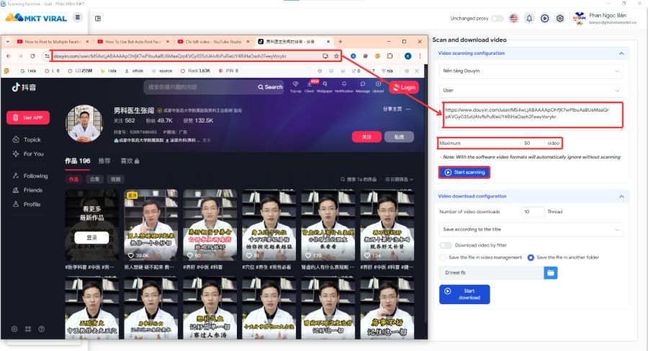
Task: Open the Chrome three-dot menu
Action: pyautogui.click(x=420, y=56)
